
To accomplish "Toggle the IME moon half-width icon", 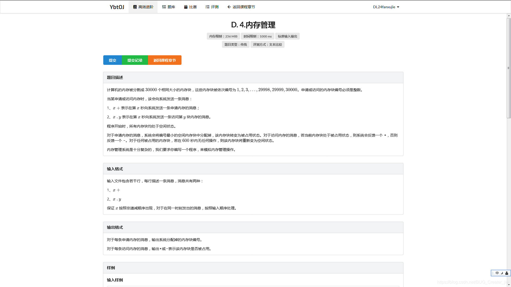I will [502, 273].
